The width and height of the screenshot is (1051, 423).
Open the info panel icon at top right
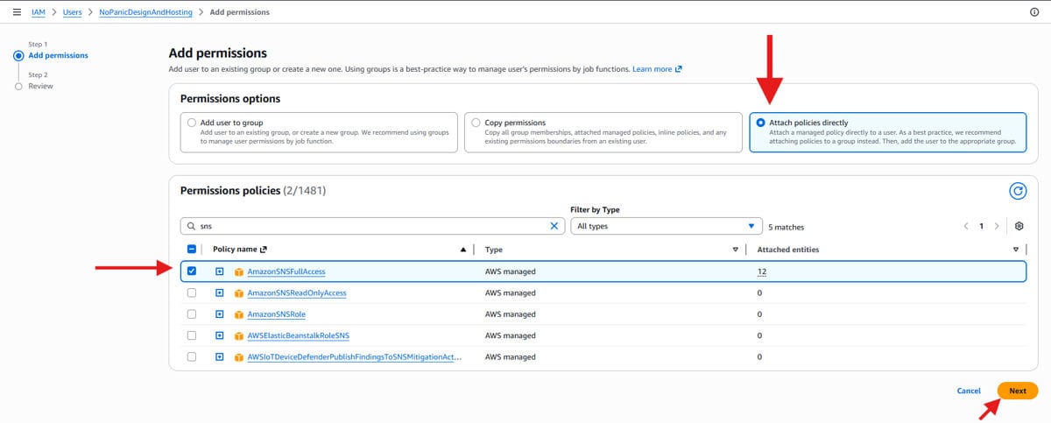[1034, 12]
